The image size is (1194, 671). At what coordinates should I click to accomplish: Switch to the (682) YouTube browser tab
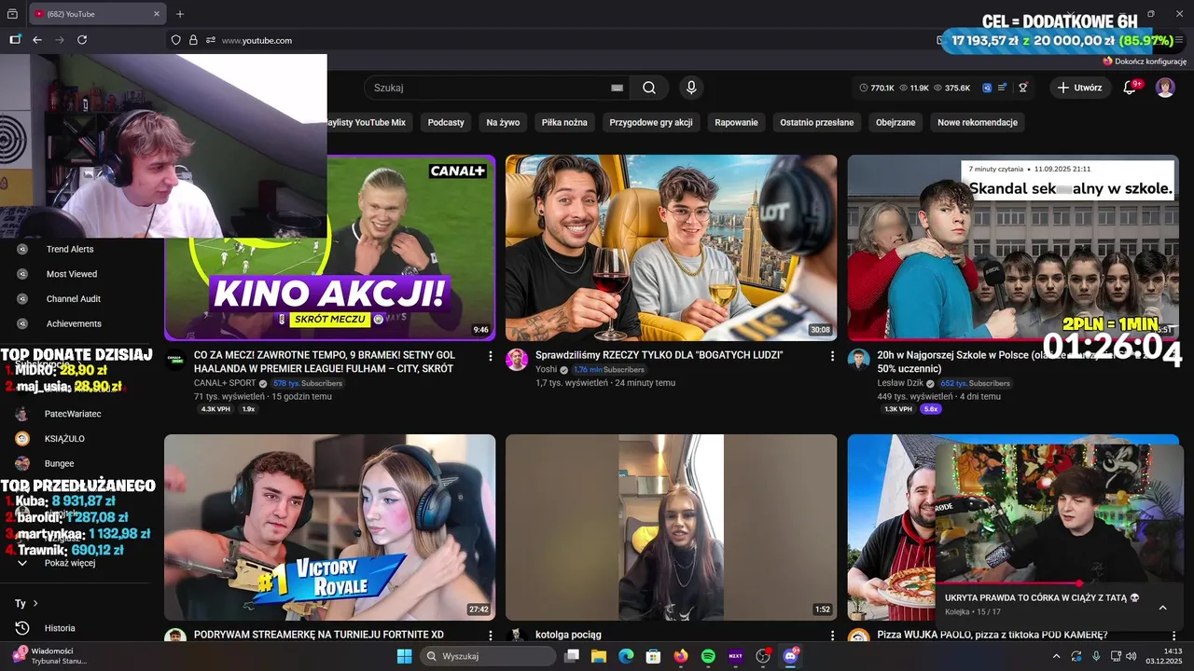(x=96, y=14)
